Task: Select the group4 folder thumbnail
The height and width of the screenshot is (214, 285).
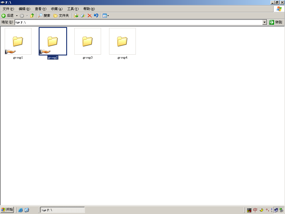Action: 122,41
